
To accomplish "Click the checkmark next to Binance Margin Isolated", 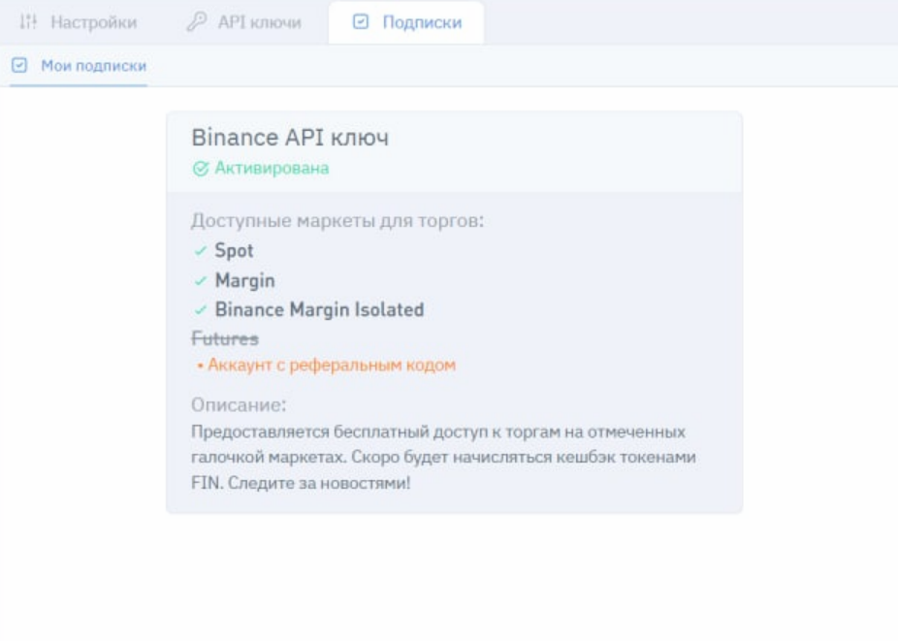I will pyautogui.click(x=201, y=310).
